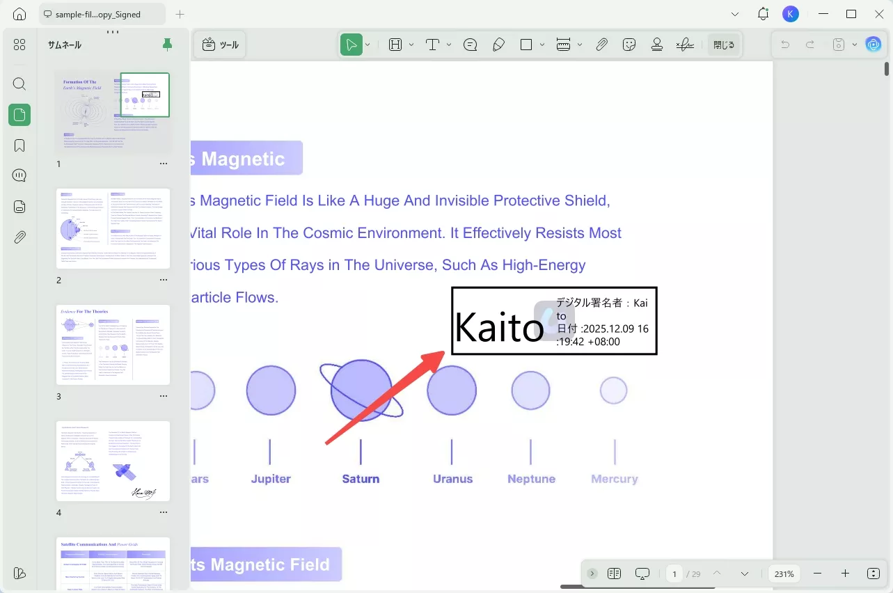Expand the selection tool dropdown arrow

(368, 45)
